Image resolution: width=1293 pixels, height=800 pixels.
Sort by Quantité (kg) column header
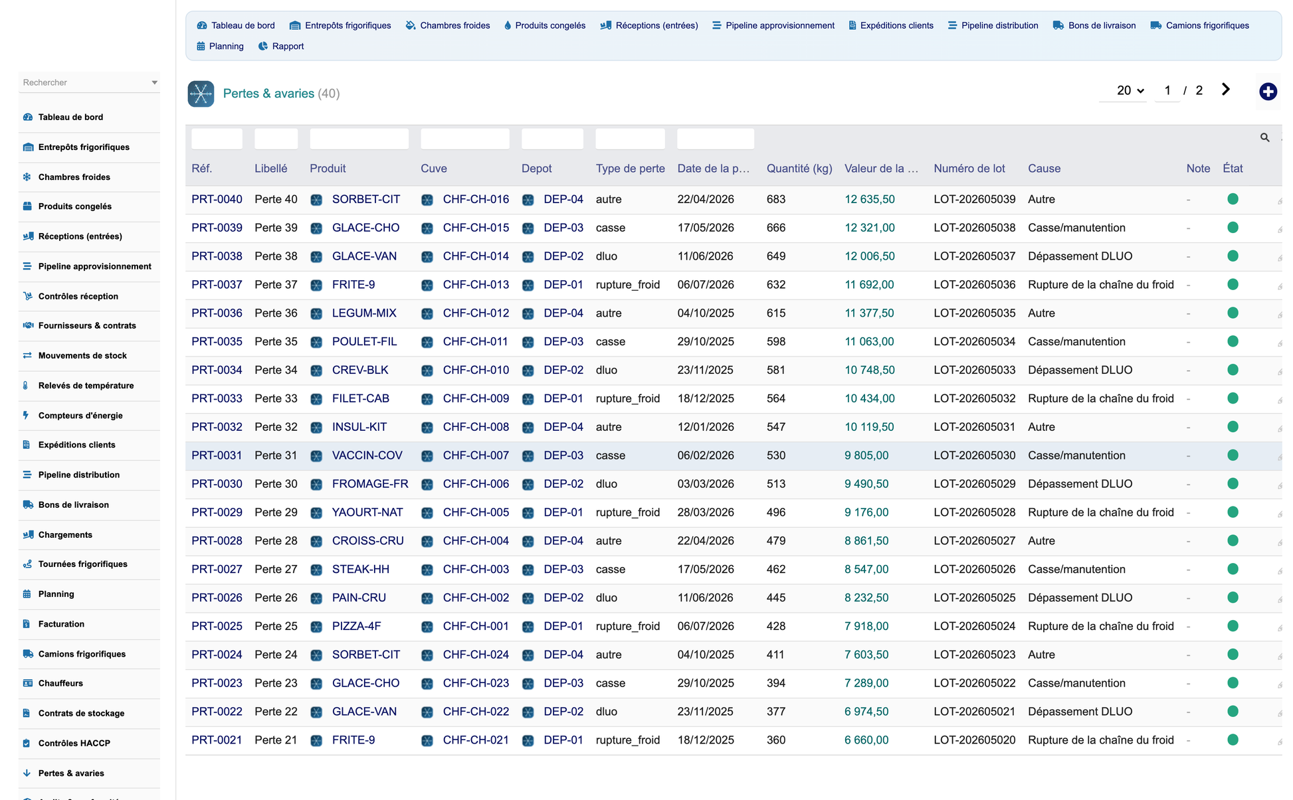799,169
